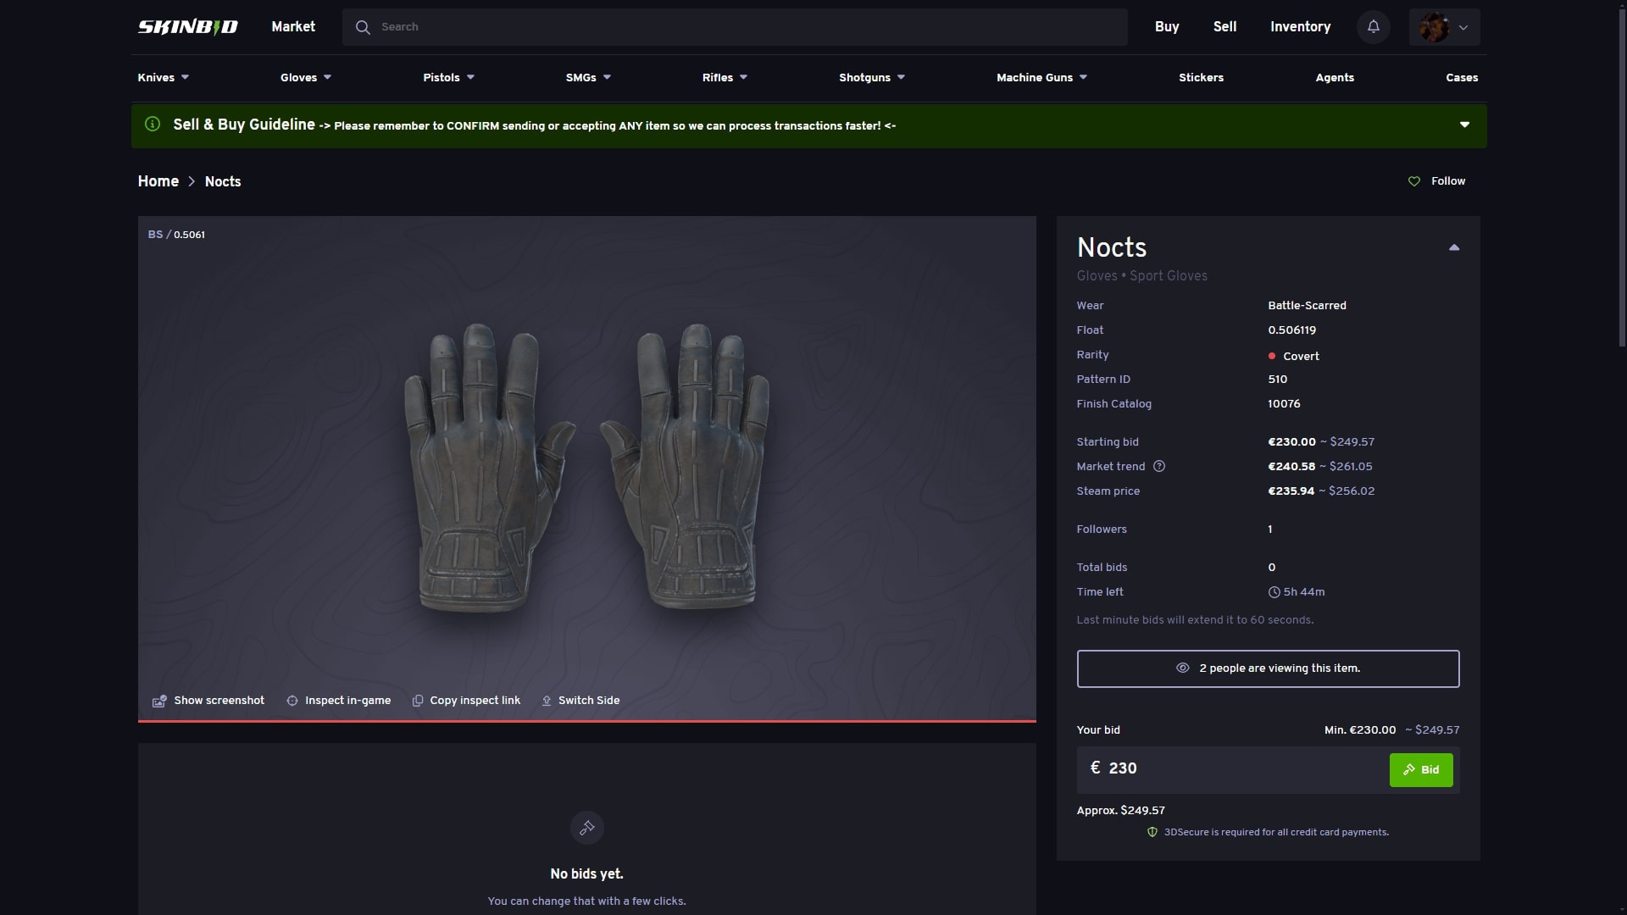Collapse the Sell & Buy Guideline banner
Screen dimensions: 1627x915
(x=1464, y=125)
